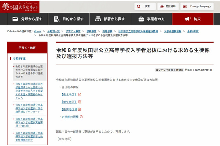Open the 【中央地区】 PDF link

click(x=69, y=102)
